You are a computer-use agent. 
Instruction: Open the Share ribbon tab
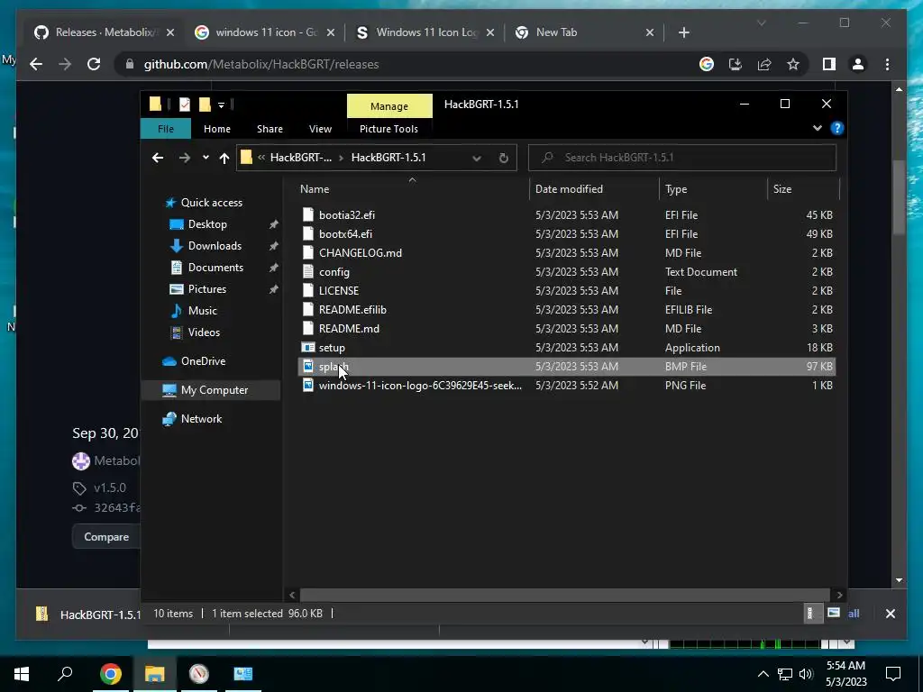coord(270,129)
